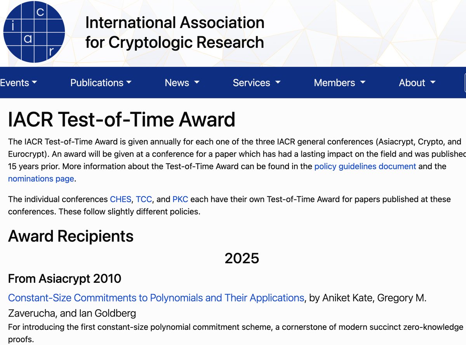Expand the Services menu
The height and width of the screenshot is (345, 466).
[257, 82]
